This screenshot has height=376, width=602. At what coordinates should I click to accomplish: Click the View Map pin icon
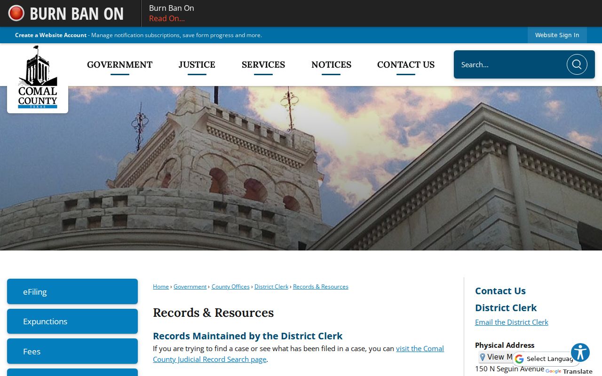tap(482, 357)
